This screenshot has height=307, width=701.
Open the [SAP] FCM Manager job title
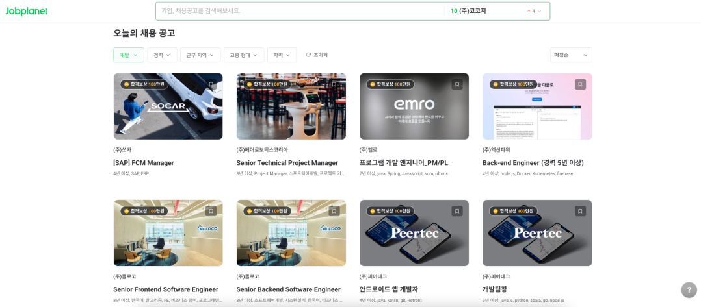(144, 162)
